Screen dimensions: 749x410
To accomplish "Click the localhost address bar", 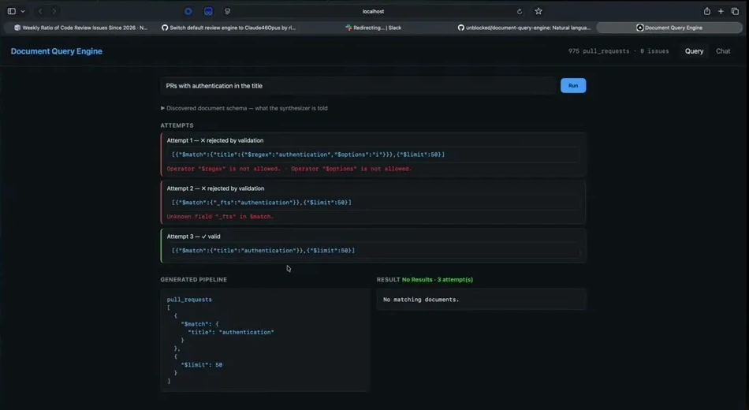I will tap(373, 12).
